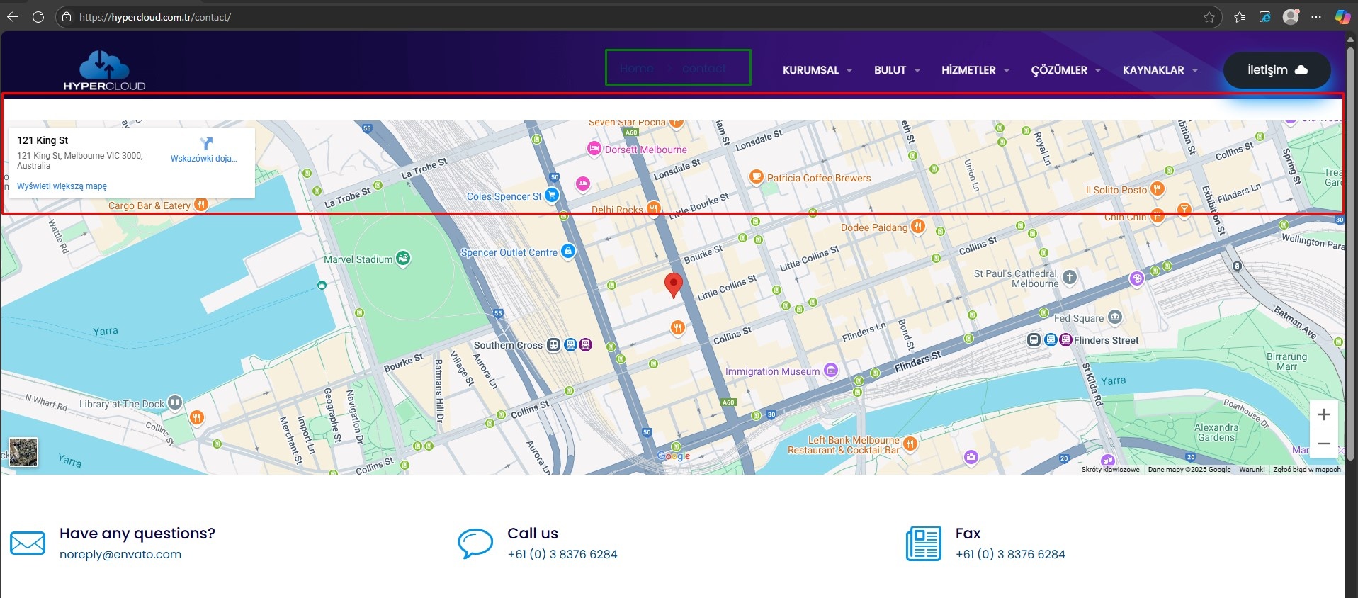This screenshot has height=598, width=1358.
Task: Click Coles Spencer St shopping marker
Action: coord(552,195)
